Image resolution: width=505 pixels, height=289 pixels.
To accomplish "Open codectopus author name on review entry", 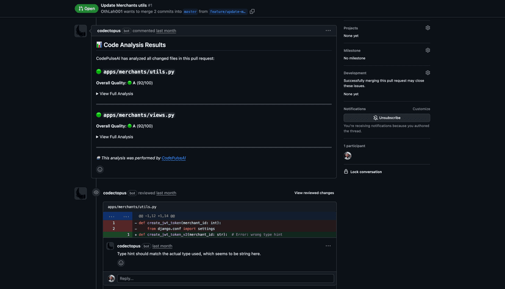I will 115,193.
